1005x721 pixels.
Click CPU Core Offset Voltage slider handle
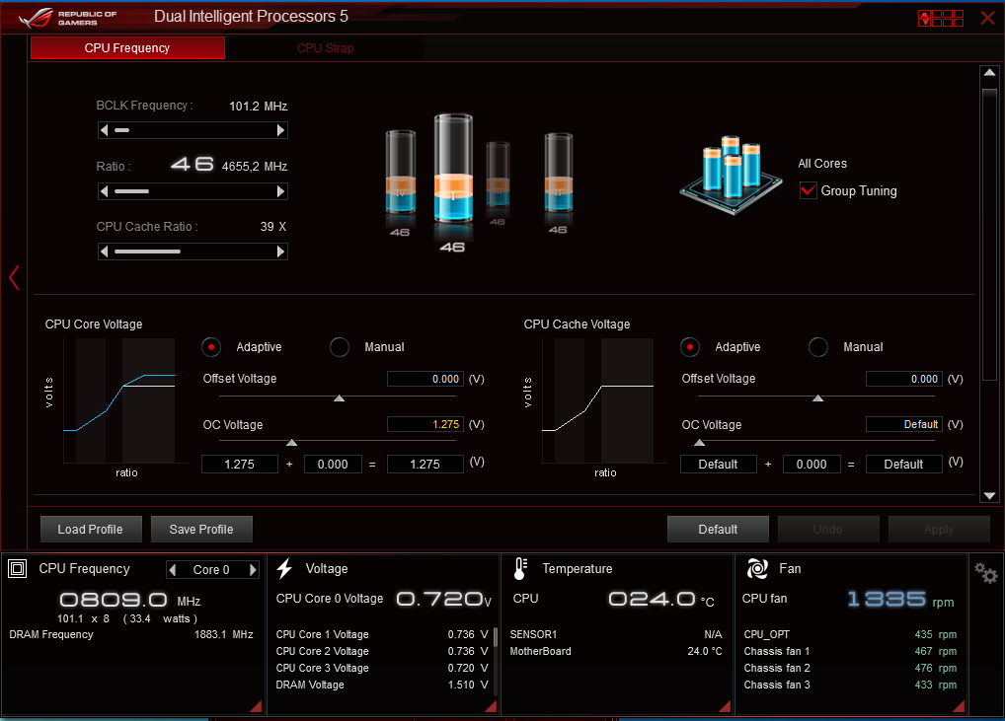click(339, 398)
